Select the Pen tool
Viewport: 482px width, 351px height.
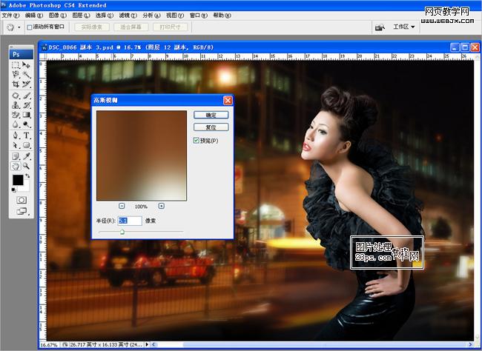coord(16,136)
